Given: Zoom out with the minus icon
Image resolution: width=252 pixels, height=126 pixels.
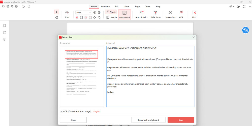Looking at the screenshot, I should [x=95, y=12].
